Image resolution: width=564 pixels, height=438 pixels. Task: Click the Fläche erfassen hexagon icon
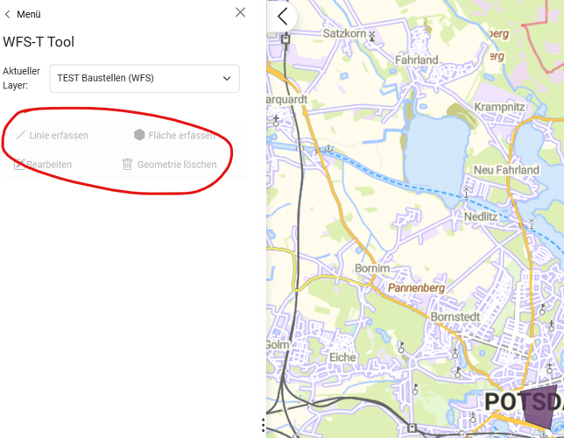pyautogui.click(x=139, y=135)
